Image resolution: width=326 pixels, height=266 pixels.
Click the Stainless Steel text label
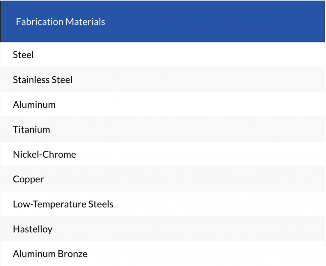coord(43,80)
